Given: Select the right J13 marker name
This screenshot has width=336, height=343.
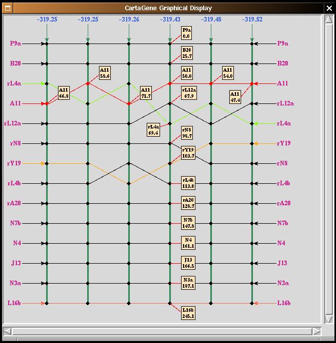Looking at the screenshot, I should [282, 263].
